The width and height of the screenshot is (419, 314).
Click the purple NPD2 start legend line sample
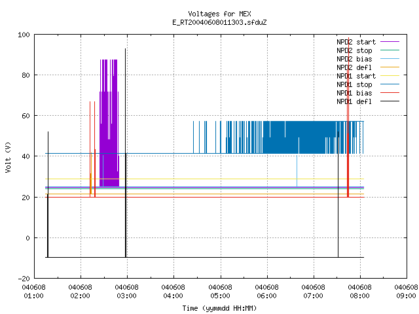[x=390, y=42]
